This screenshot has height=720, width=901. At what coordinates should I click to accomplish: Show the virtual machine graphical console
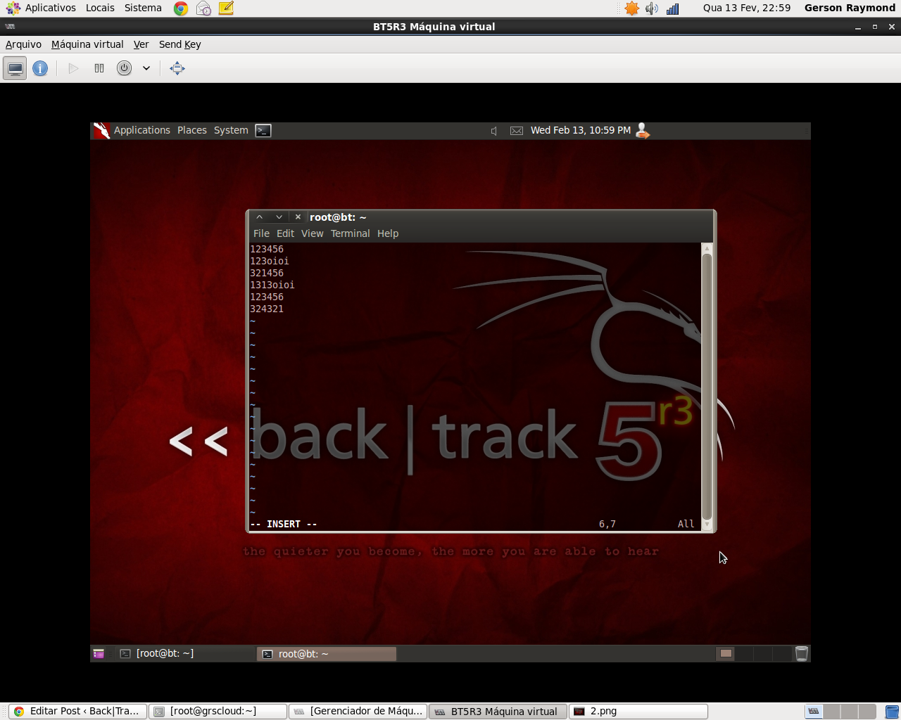pyautogui.click(x=15, y=68)
